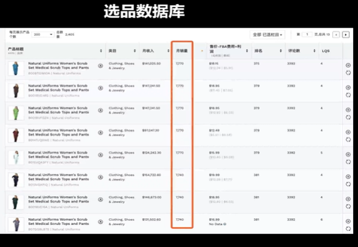Open the 全部 已选栏目 column dropdown

click(268, 35)
